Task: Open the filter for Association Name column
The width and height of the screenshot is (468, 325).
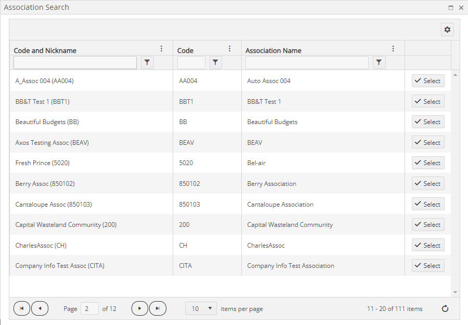Action: click(x=379, y=62)
